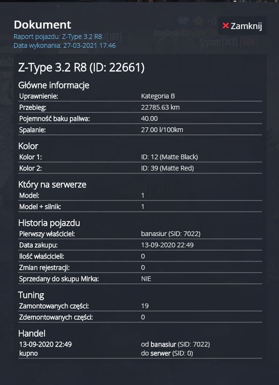Screen dimensions: 279x385
Task: Select the Z-Type 3.2 R8 ID heading
Action: pyautogui.click(x=82, y=67)
